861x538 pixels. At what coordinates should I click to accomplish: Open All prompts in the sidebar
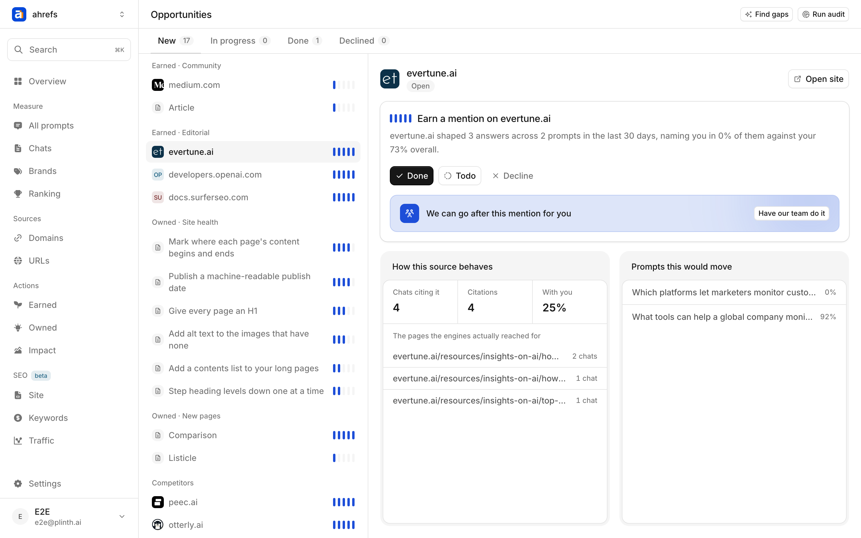pos(69,126)
